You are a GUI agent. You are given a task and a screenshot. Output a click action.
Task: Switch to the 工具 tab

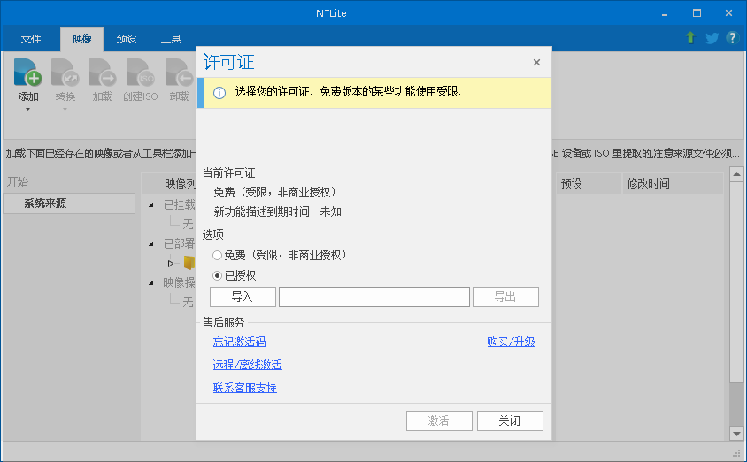coord(171,39)
